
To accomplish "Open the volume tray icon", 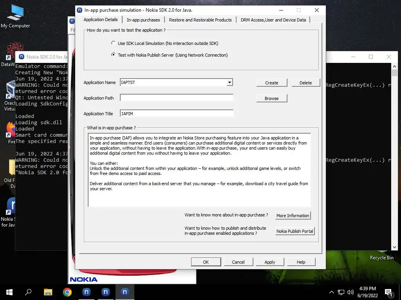I will [350, 292].
